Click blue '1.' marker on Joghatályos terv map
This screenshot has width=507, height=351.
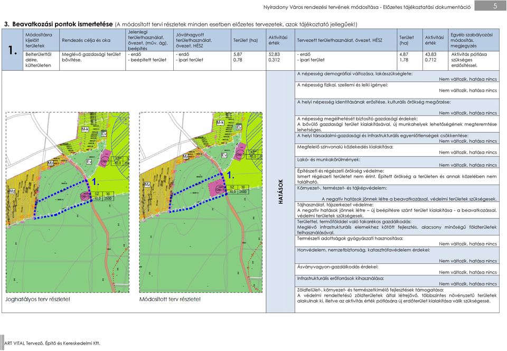(96, 182)
